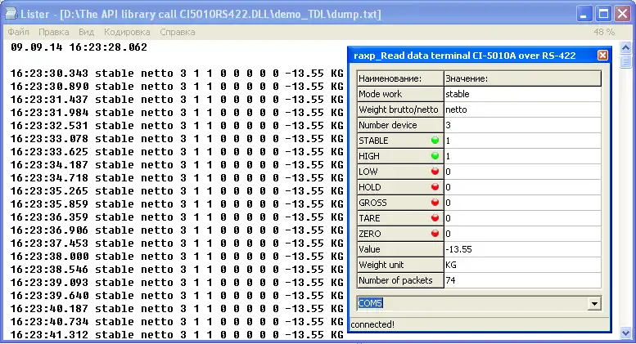Select the Mode work row label
Image resolution: width=636 pixels, height=344 pixels.
[x=400, y=94]
